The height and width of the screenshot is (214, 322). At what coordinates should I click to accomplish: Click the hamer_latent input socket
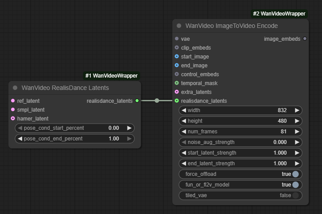point(13,118)
